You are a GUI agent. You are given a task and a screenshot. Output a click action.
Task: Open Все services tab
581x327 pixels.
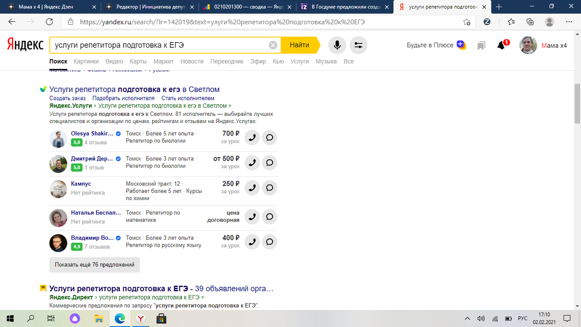[x=349, y=62]
